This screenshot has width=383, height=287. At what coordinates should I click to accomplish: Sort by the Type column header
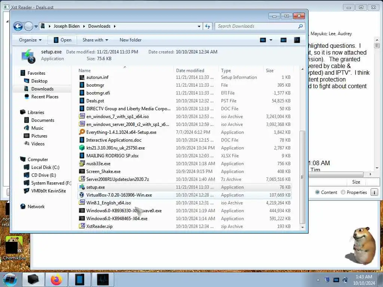click(226, 71)
